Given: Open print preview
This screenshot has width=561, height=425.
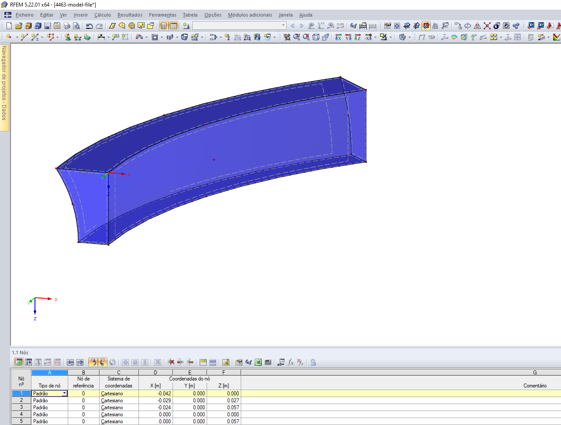Looking at the screenshot, I should pos(76,26).
